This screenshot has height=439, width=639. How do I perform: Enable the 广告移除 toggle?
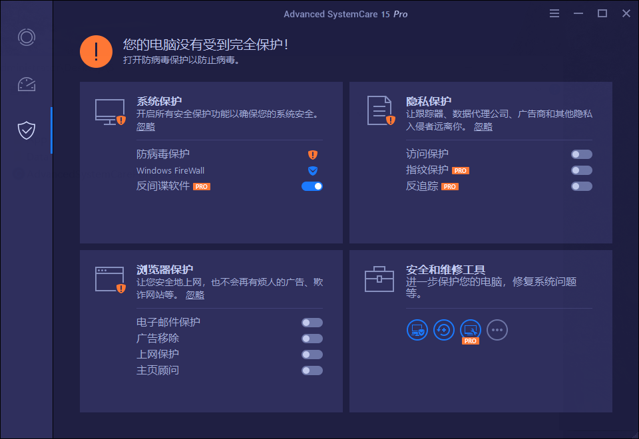[x=312, y=339]
